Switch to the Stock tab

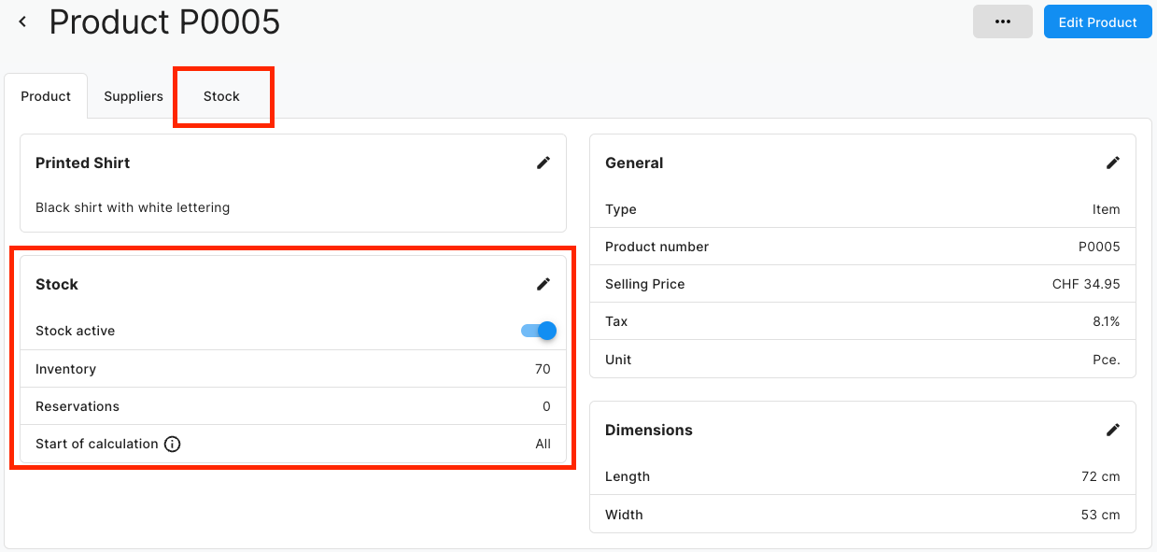click(221, 96)
